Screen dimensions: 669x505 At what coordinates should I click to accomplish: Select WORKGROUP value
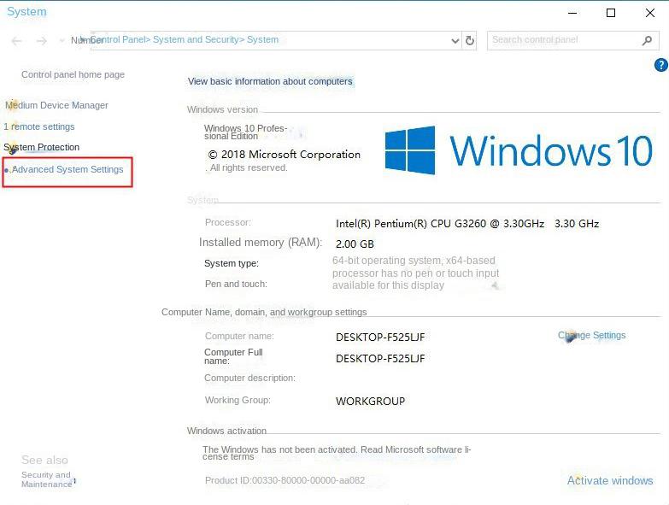370,401
